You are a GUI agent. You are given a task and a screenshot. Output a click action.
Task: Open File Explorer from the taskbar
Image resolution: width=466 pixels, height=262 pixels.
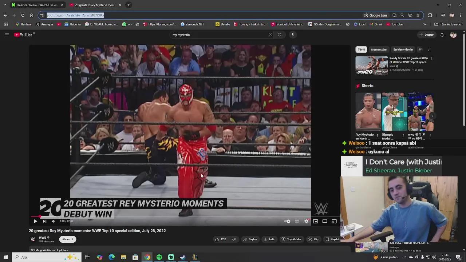point(123,257)
